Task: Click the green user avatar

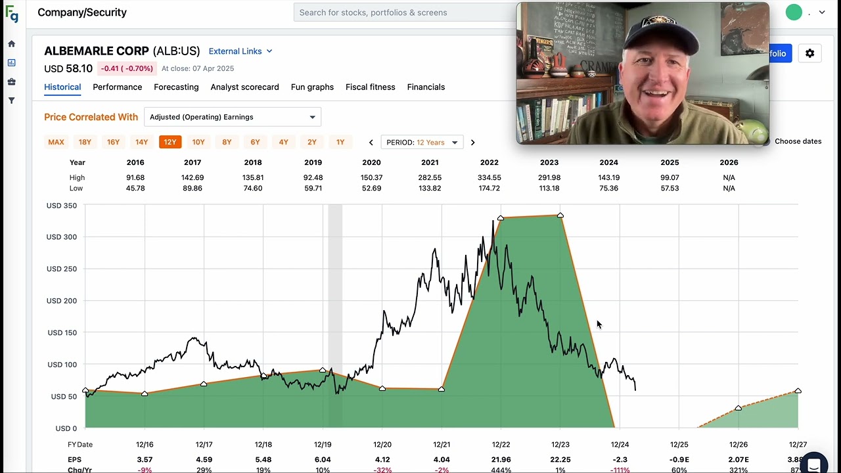Action: tap(794, 12)
